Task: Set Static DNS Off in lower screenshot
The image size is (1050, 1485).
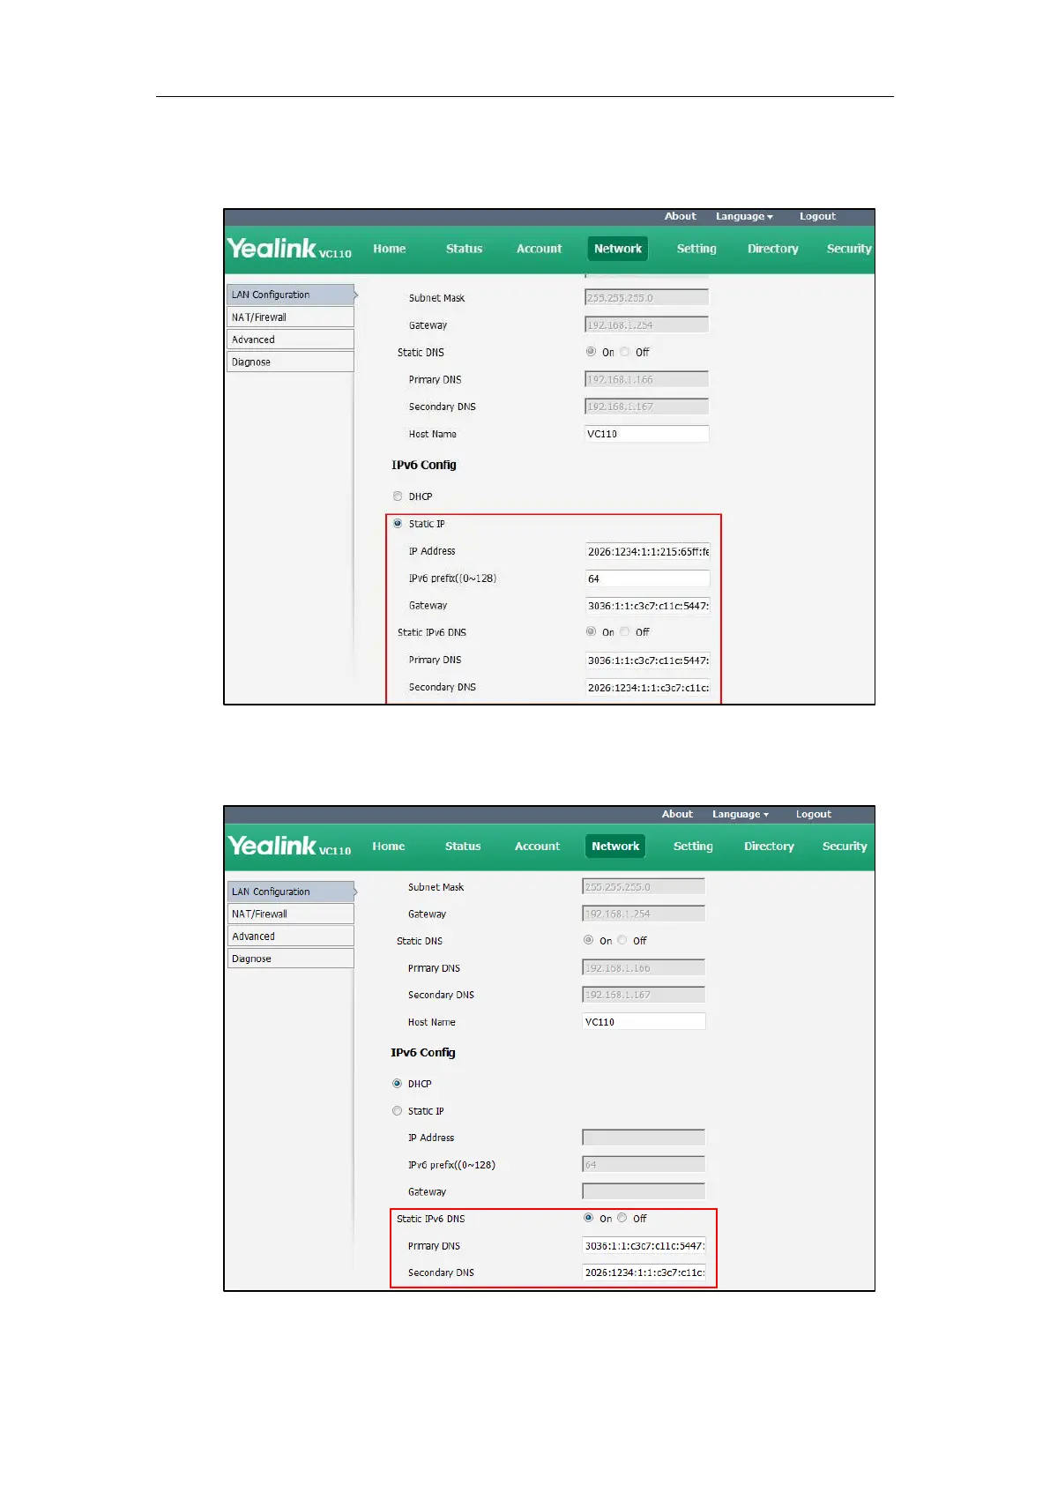Action: pos(622,940)
